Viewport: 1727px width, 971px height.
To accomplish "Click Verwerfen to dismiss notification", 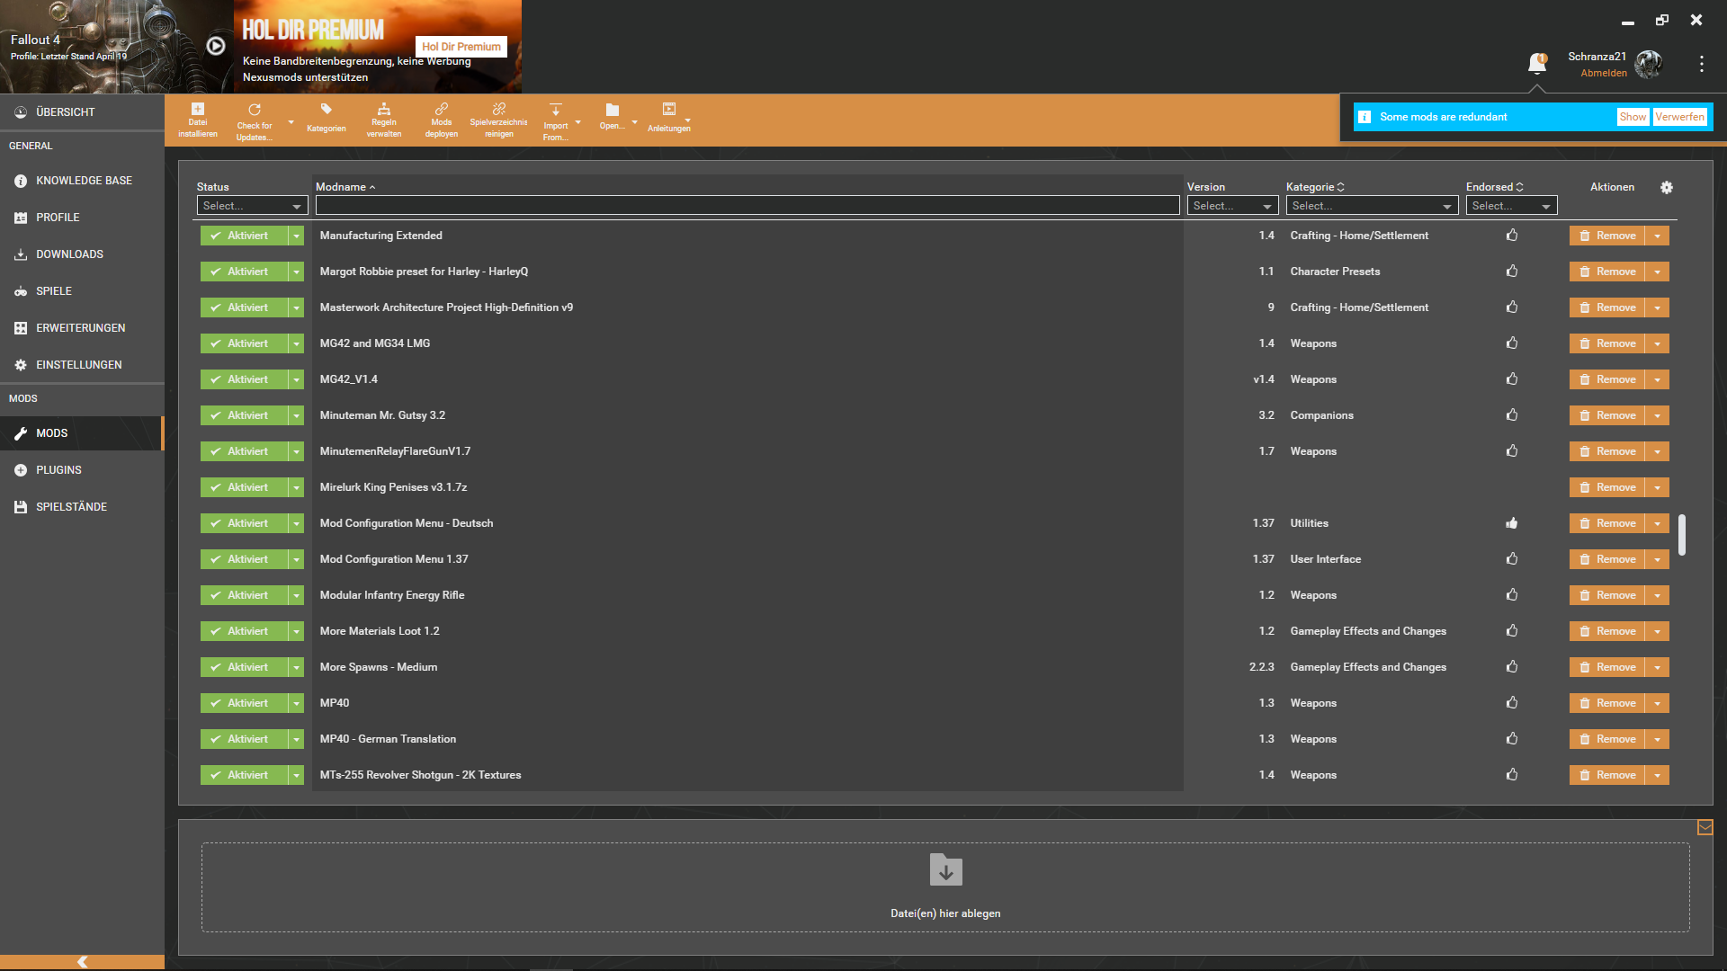I will (x=1679, y=117).
